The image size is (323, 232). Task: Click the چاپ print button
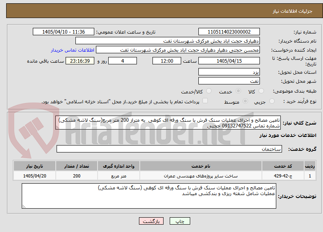pyautogui.click(x=180, y=221)
